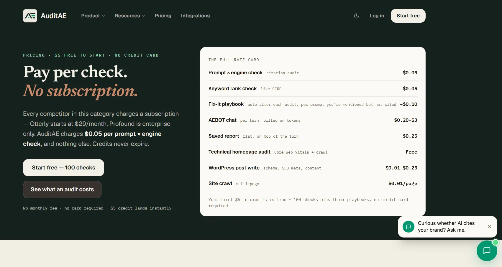Click the "flat, on top of the turn" description

pos(271,136)
